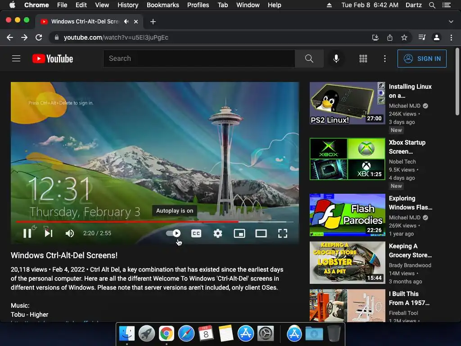Skip to next video in player

49,233
